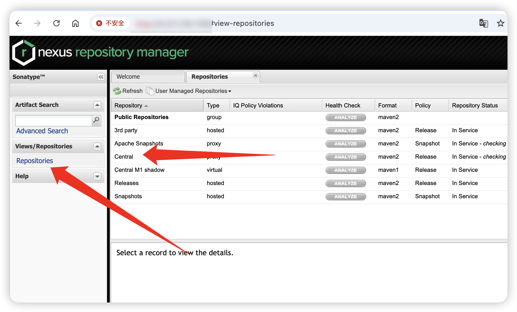Click the Refresh icon in toolbar
Screen dimensions: 517x312
point(117,91)
